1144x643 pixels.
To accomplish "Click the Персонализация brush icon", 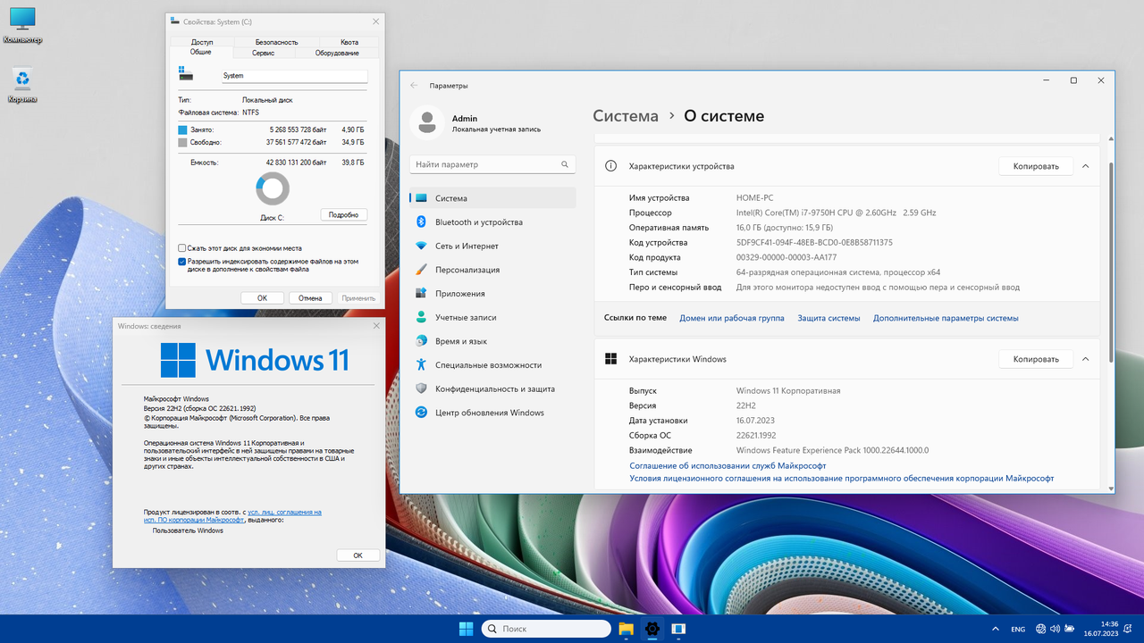I will point(421,270).
